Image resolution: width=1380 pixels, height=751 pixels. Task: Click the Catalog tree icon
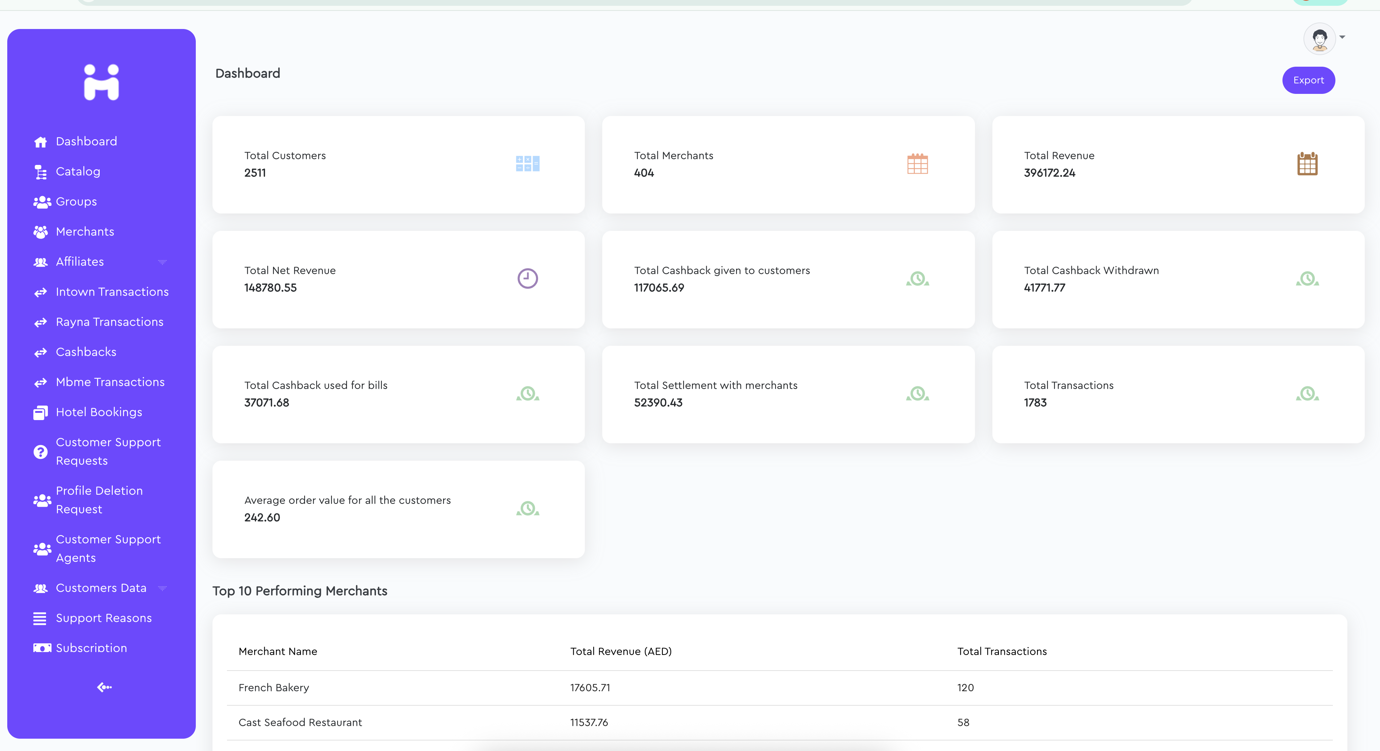pyautogui.click(x=41, y=172)
